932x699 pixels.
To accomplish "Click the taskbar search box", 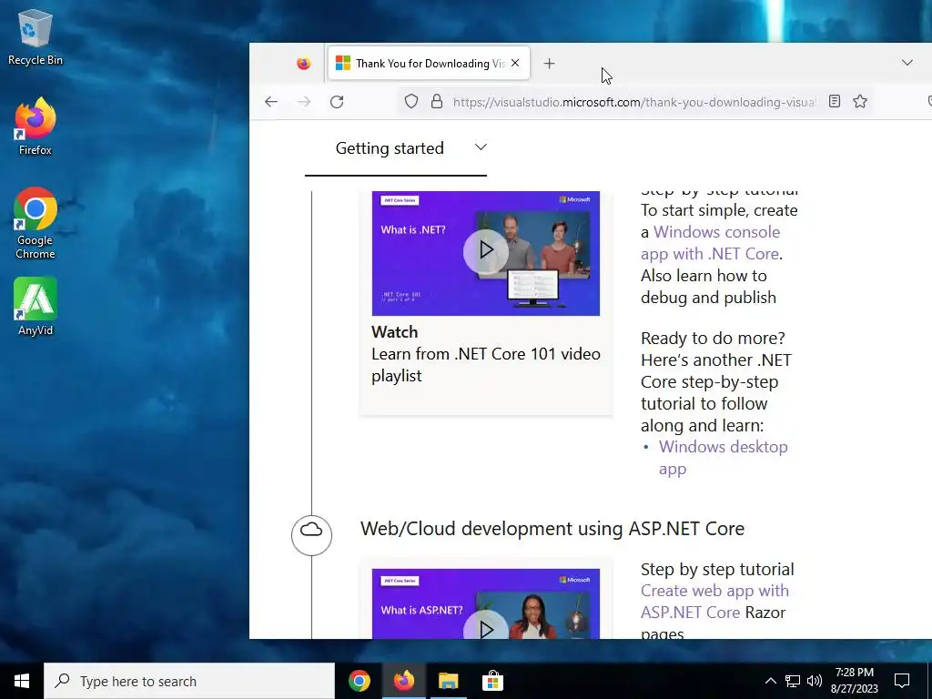I will pyautogui.click(x=189, y=681).
